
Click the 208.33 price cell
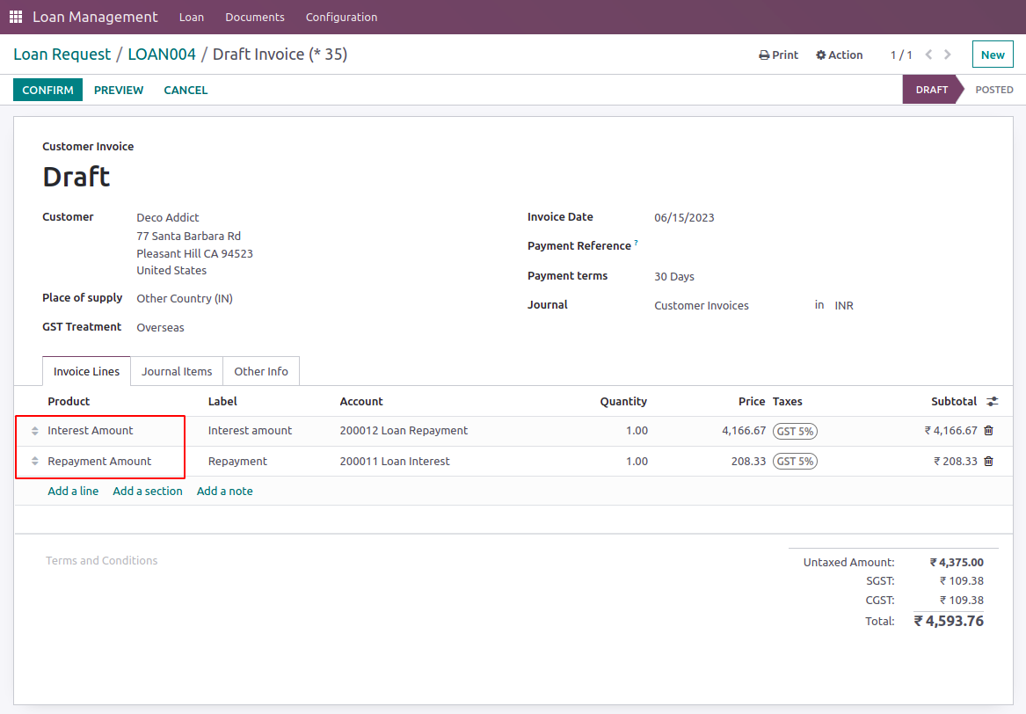pyautogui.click(x=748, y=462)
